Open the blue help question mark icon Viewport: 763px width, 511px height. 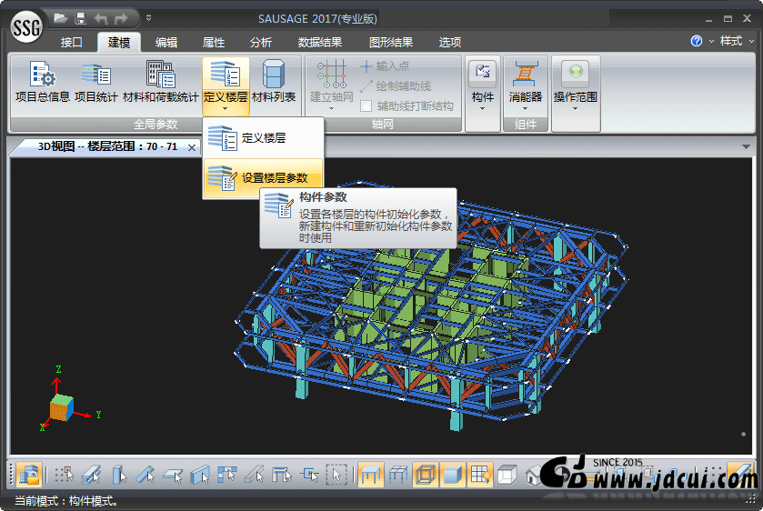pyautogui.click(x=697, y=41)
